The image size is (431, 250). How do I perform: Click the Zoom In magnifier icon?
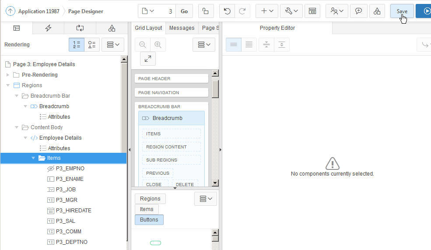(158, 45)
